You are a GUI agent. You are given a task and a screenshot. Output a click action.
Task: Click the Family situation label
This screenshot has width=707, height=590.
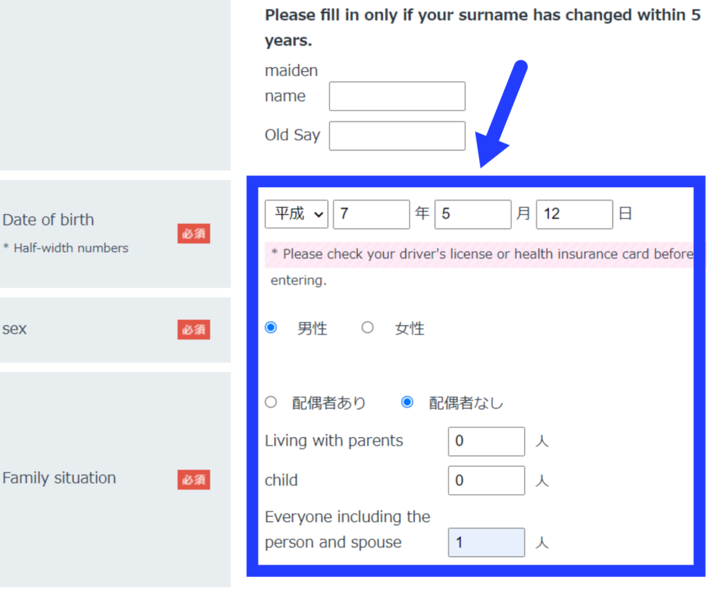point(59,478)
